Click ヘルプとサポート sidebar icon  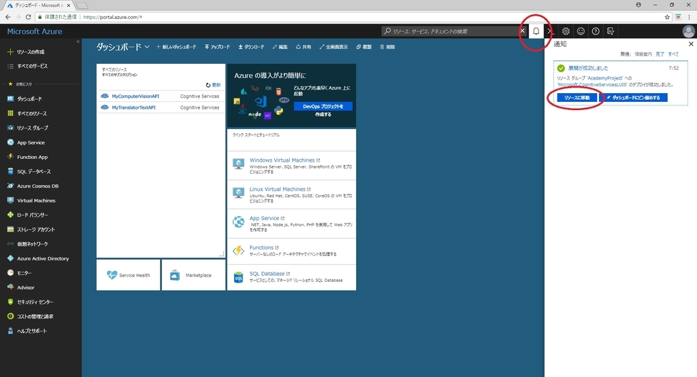pos(10,331)
